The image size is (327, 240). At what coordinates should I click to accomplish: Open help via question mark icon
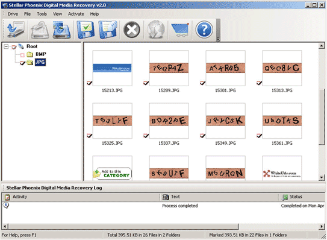(204, 30)
